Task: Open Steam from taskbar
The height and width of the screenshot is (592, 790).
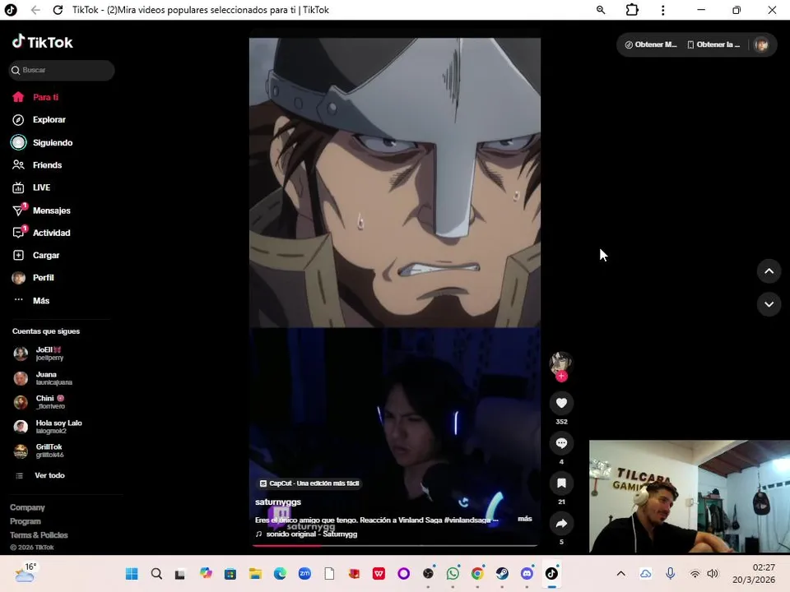Action: pos(502,574)
